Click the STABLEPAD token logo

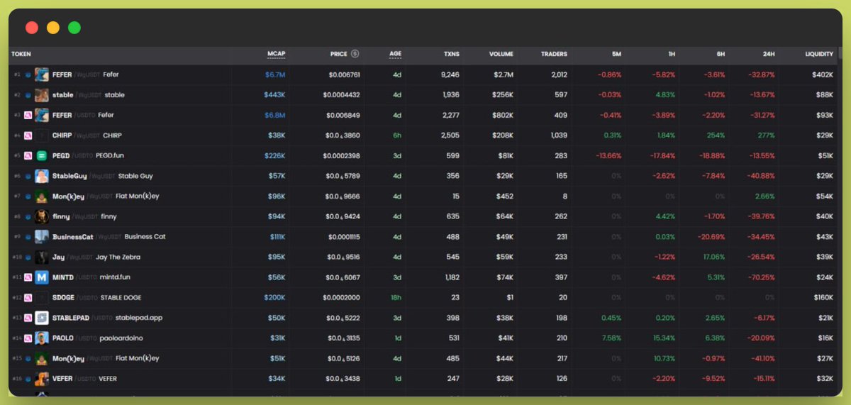coord(42,318)
